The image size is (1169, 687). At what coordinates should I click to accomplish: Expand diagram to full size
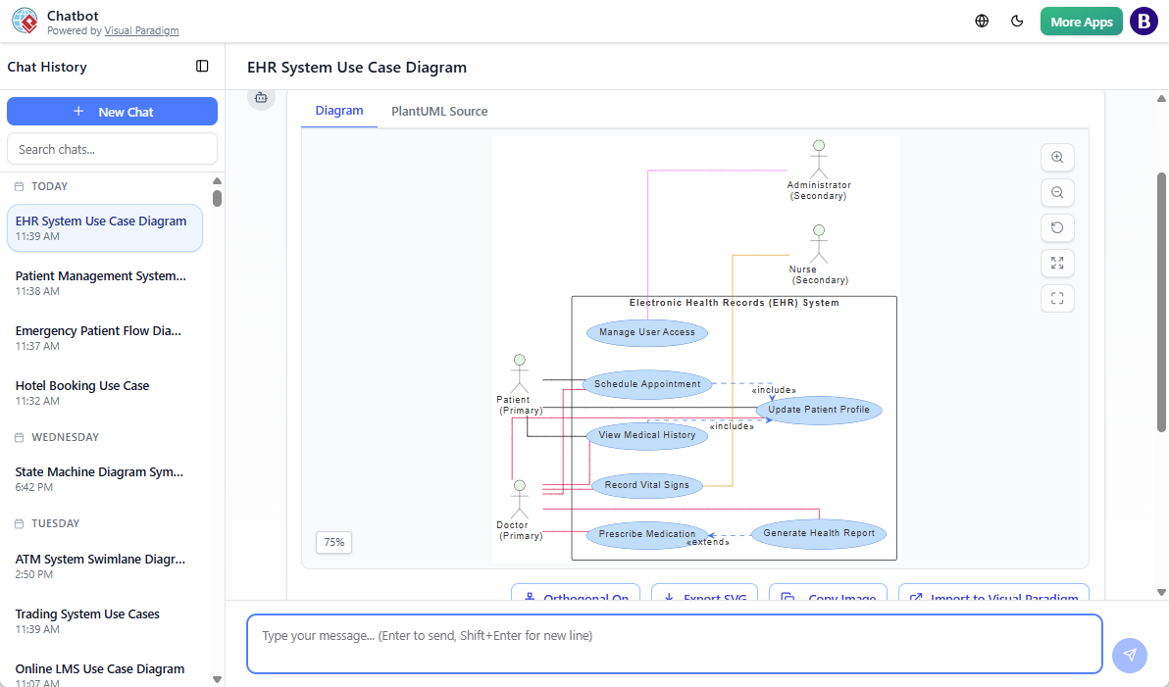[x=1057, y=263]
